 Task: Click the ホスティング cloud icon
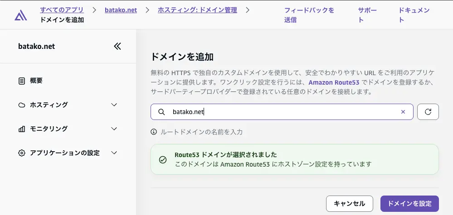[x=22, y=105]
